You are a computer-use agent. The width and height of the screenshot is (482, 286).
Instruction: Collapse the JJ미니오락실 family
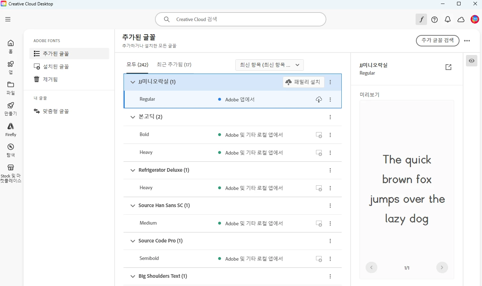click(133, 82)
